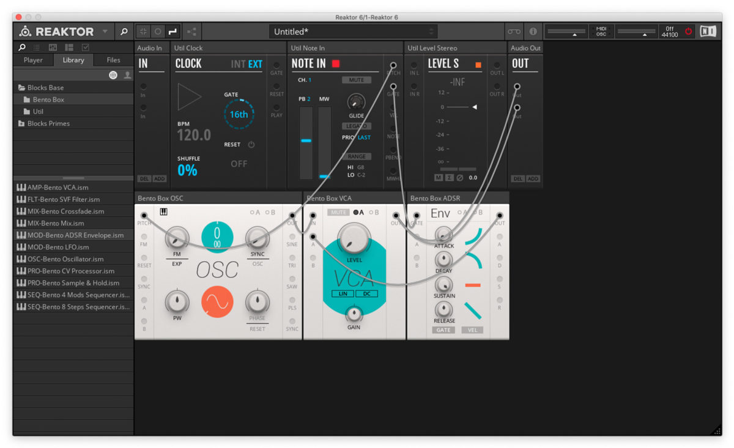Switch the clock to INT mode

coord(238,64)
